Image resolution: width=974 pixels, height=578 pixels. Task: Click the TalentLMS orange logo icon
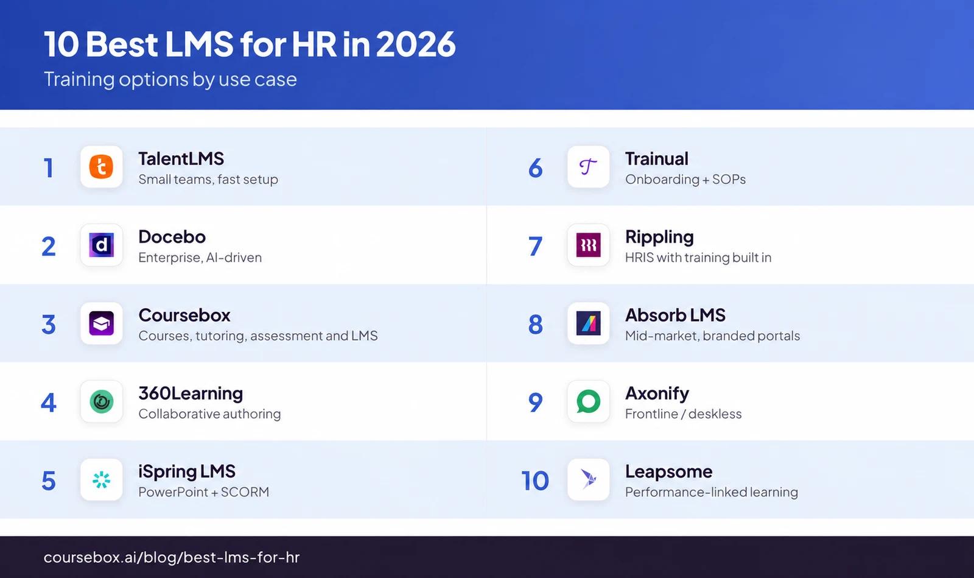pos(102,167)
